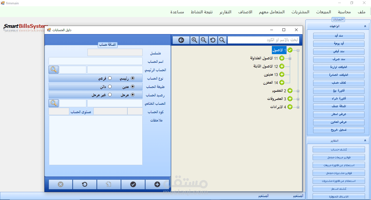This screenshot has width=371, height=200.
Task: Click the فواتير مبيعات مجمل report button
Action: click(339, 157)
